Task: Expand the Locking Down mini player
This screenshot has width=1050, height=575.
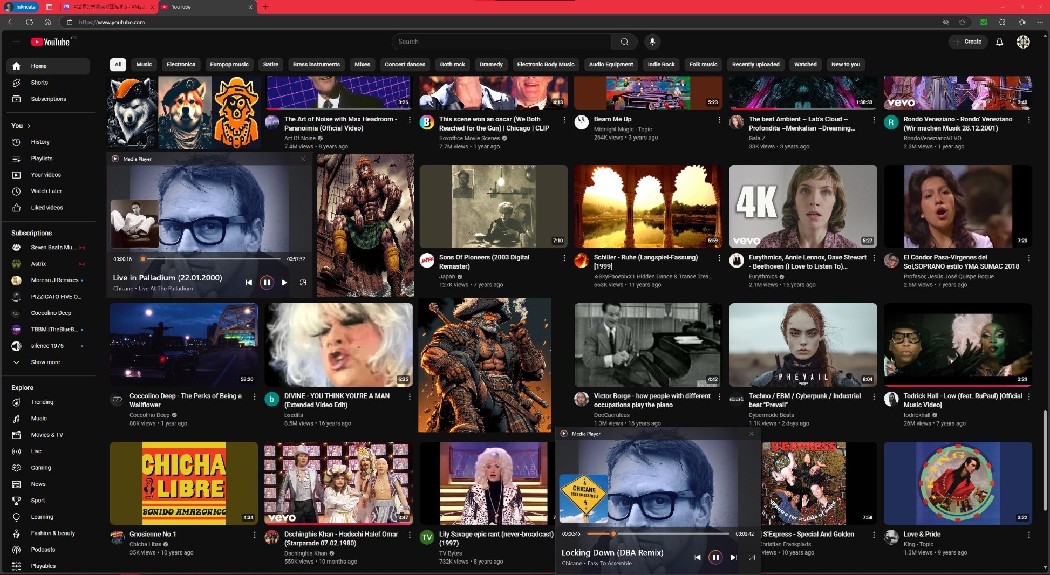Action: coord(752,557)
